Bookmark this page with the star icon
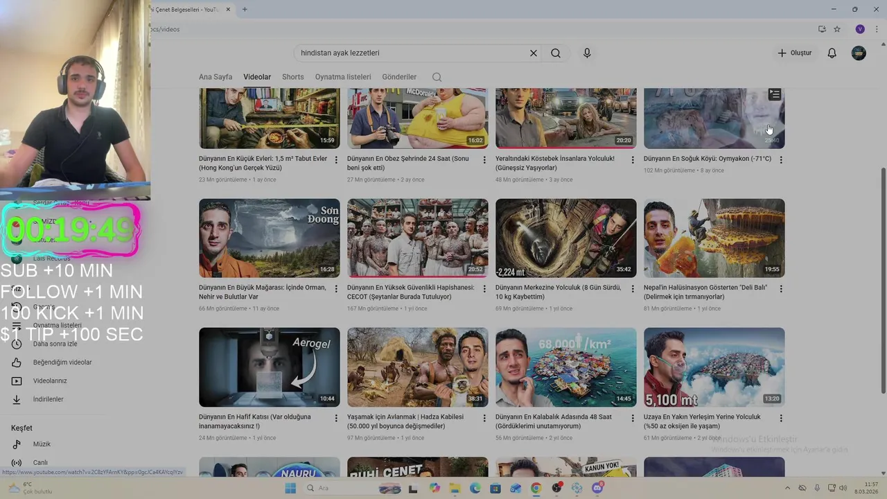This screenshot has width=887, height=499. click(x=837, y=29)
